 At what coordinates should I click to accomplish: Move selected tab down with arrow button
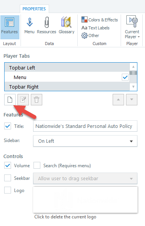point(132,100)
